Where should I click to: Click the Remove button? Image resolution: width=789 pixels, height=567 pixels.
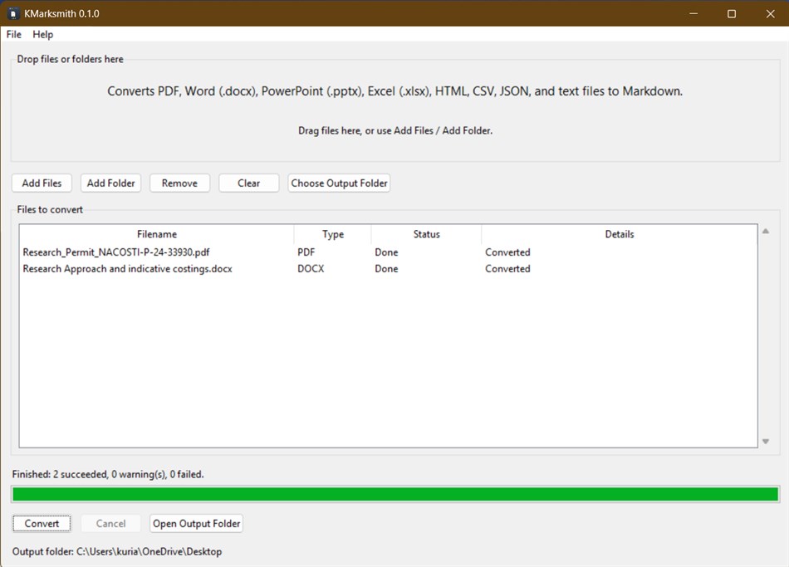(179, 183)
